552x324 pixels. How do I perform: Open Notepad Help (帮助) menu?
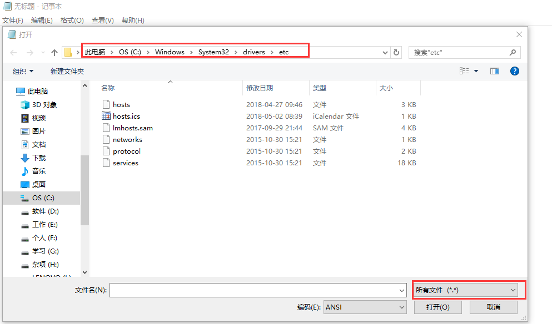pos(133,21)
